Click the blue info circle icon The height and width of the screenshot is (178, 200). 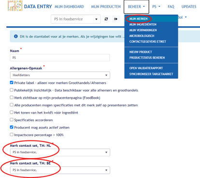point(16,37)
